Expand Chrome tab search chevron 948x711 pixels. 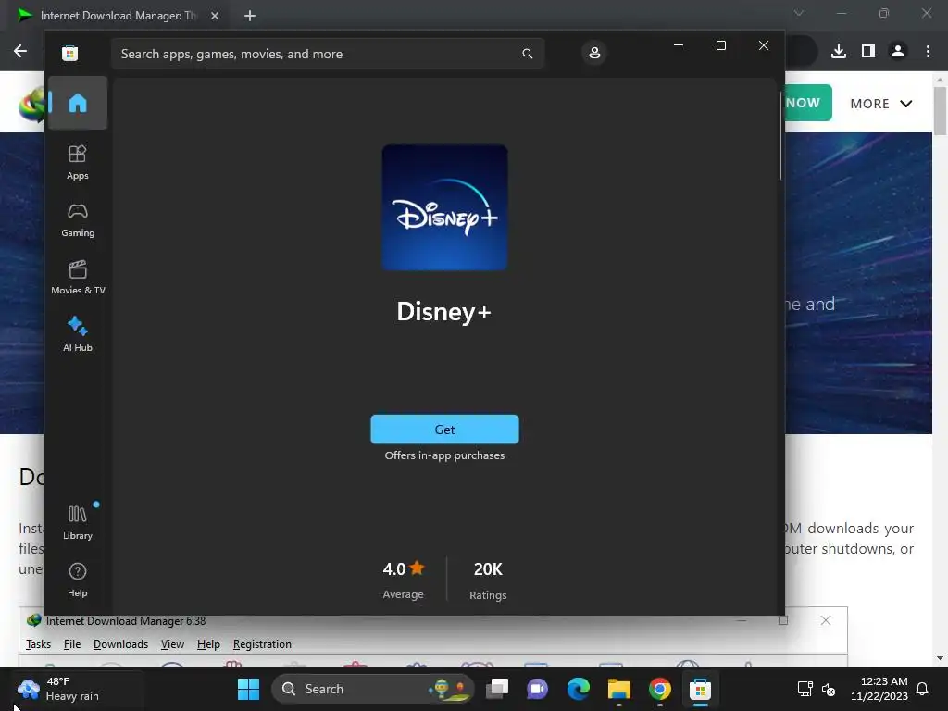point(799,13)
